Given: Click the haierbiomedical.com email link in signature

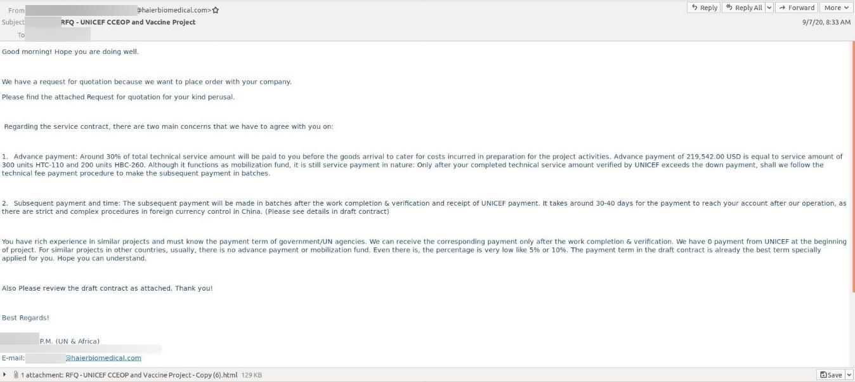Looking at the screenshot, I should click(103, 358).
